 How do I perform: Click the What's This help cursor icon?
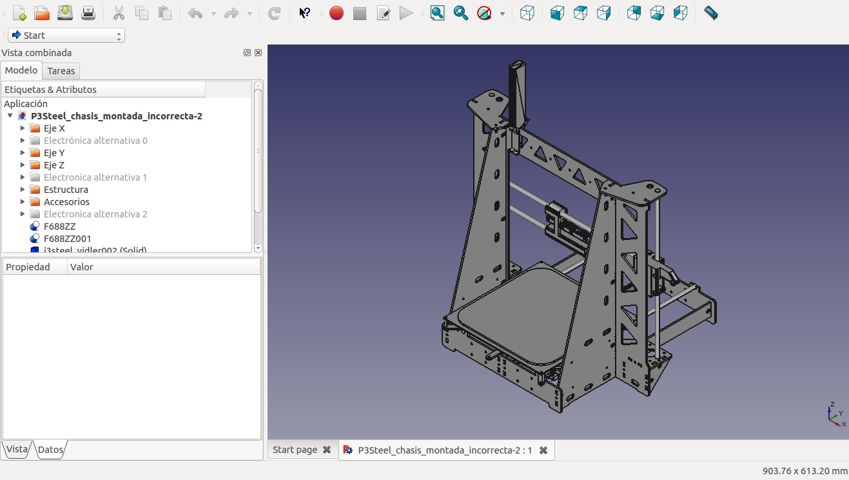305,13
